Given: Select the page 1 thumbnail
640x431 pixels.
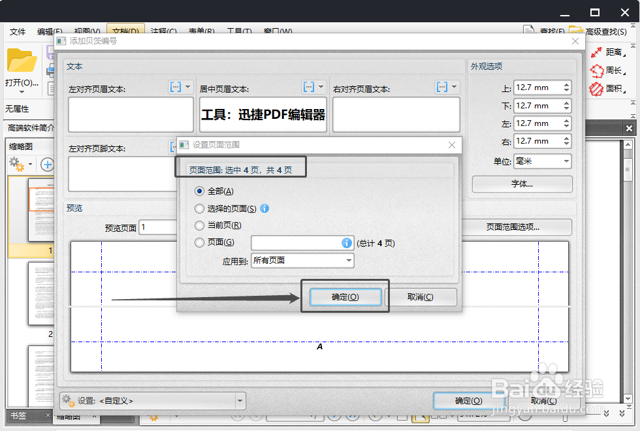Looking at the screenshot, I should click(40, 210).
